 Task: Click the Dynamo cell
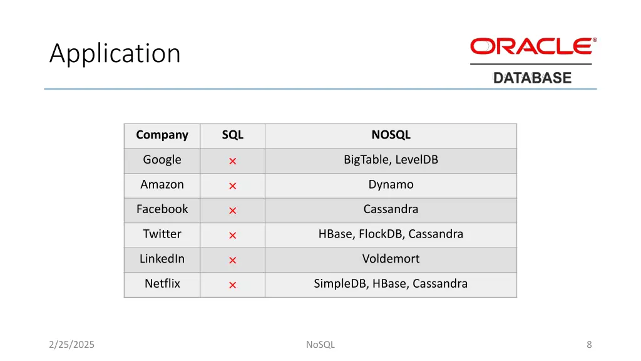pos(391,185)
